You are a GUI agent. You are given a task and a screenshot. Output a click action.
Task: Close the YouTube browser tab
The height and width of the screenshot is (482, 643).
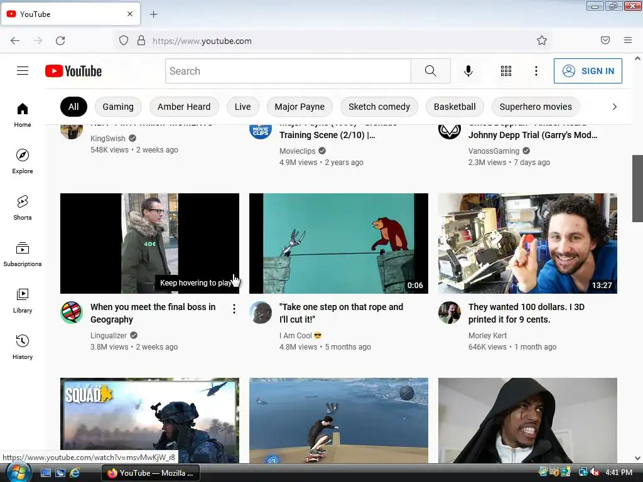point(130,14)
